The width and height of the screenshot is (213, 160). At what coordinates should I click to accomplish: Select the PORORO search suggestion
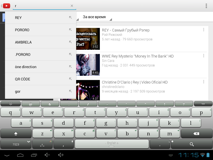pyautogui.click(x=22, y=30)
